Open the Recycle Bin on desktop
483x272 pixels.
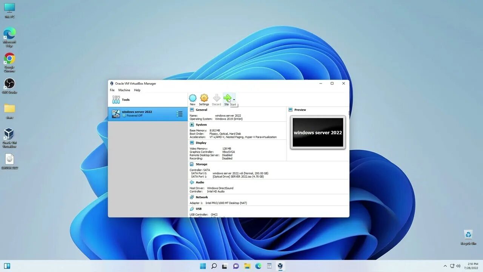(x=468, y=237)
